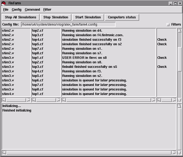Enable the Filters checkbox
The width and height of the screenshot is (183, 157).
168,24
